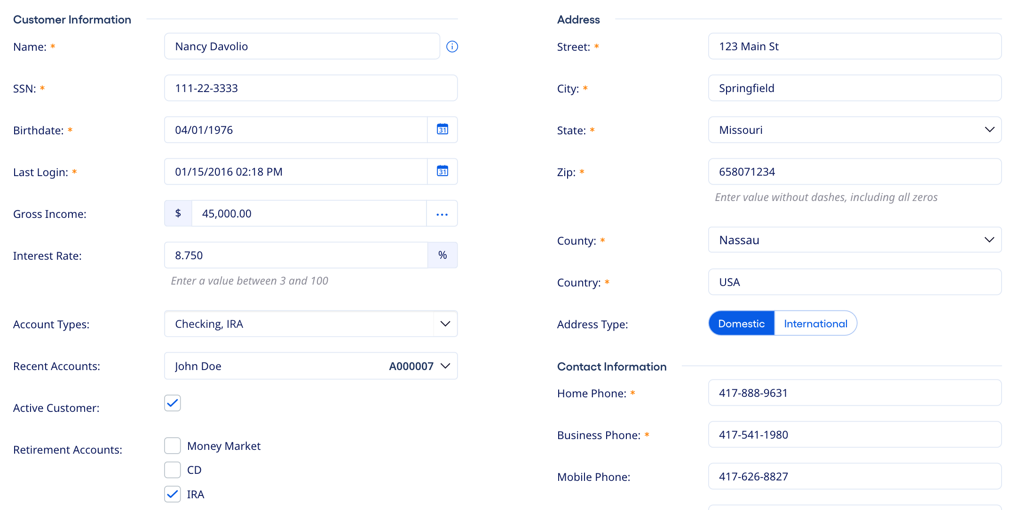Open the Account Types dropdown

[444, 324]
